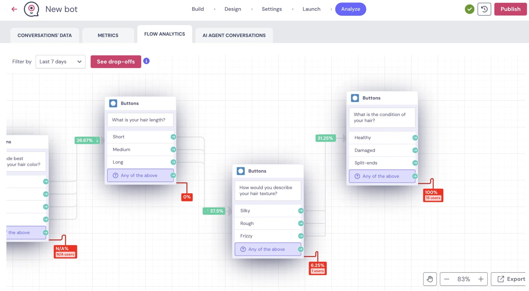Image resolution: width=529 pixels, height=291 pixels.
Task: Click the Frizzy option output connector
Action: (x=301, y=236)
